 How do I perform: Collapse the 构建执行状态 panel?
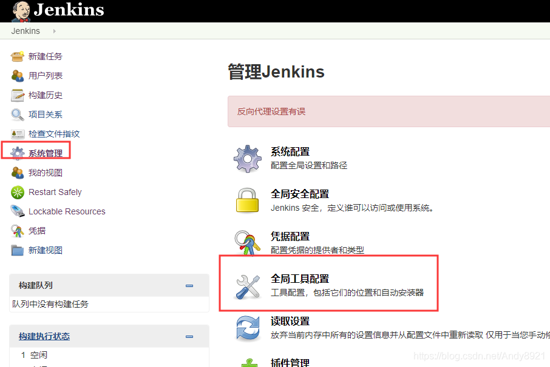[189, 337]
